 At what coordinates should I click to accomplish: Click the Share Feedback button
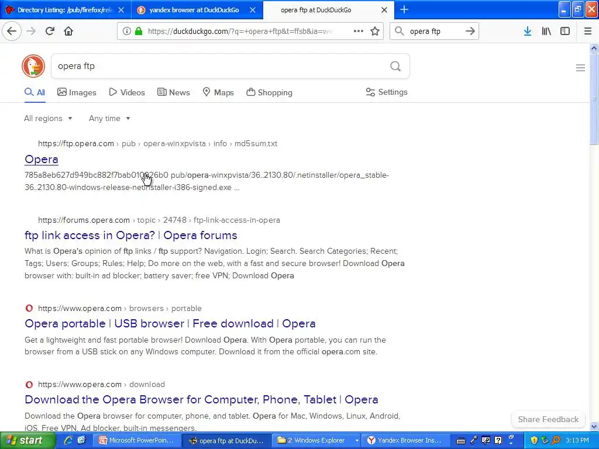point(548,419)
